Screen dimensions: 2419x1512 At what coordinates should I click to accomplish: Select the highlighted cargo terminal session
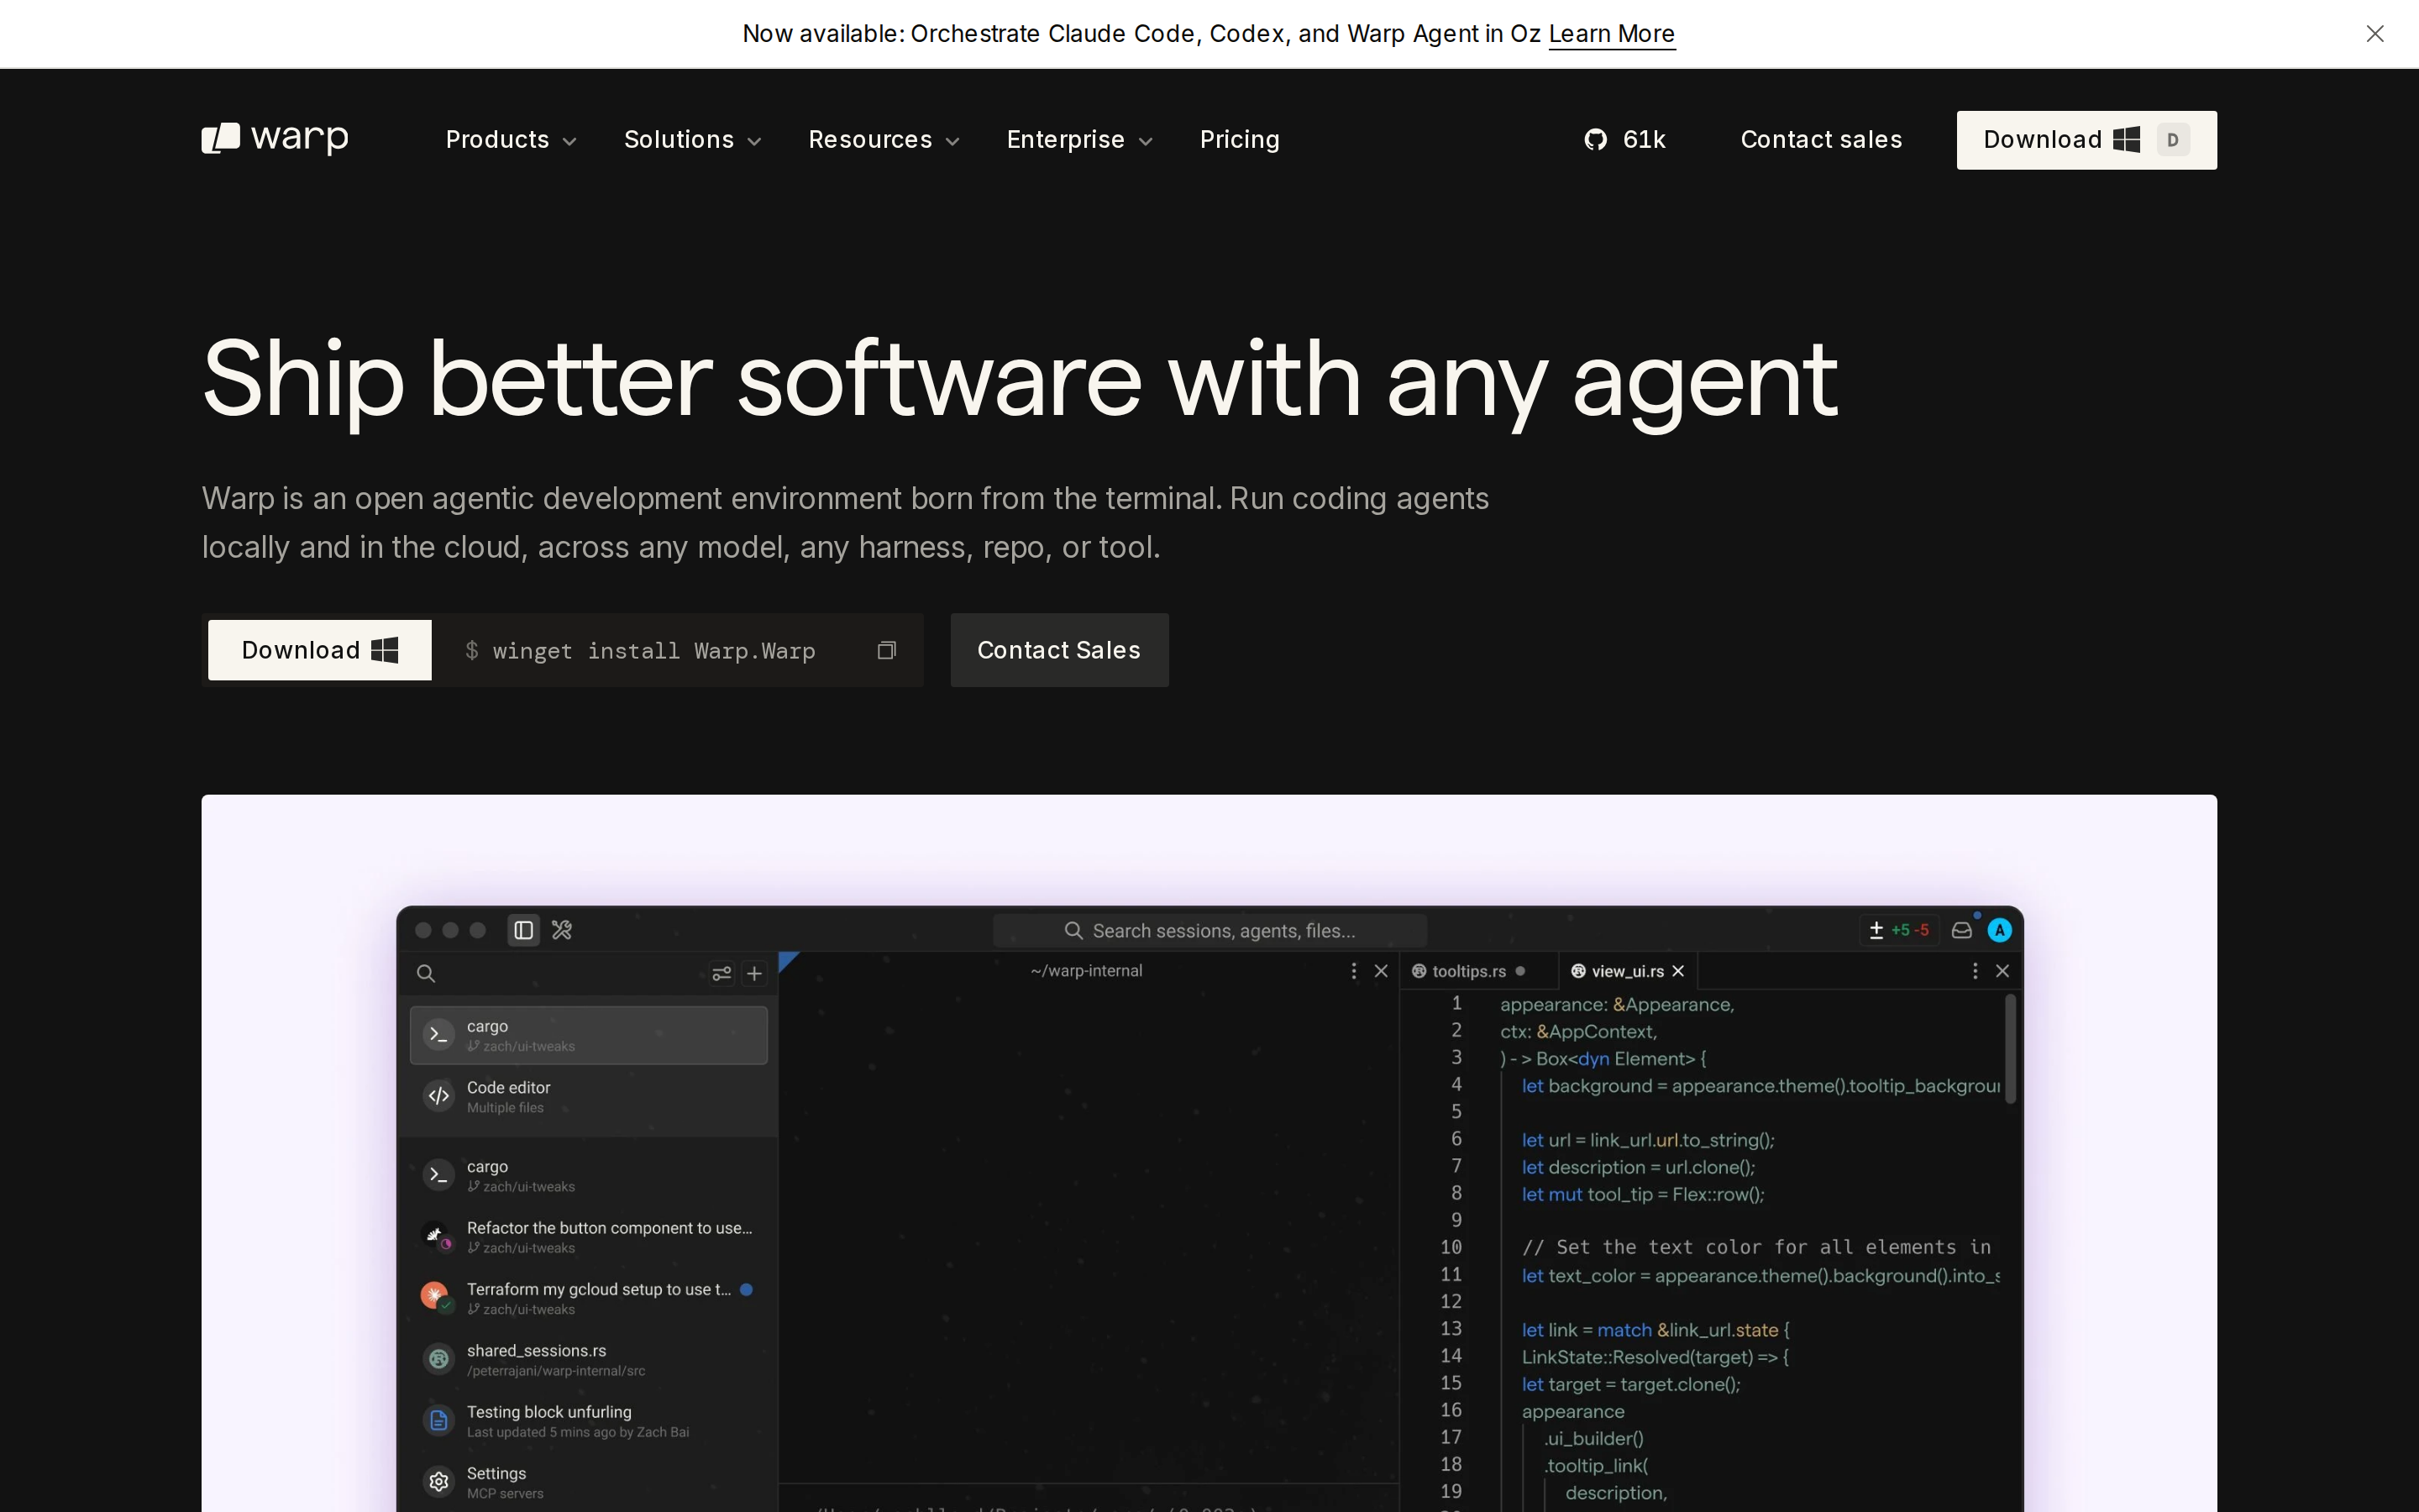coord(589,1035)
